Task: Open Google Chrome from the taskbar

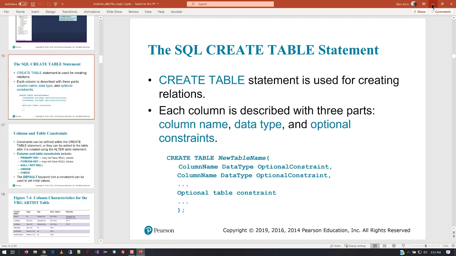Action: coord(44,252)
